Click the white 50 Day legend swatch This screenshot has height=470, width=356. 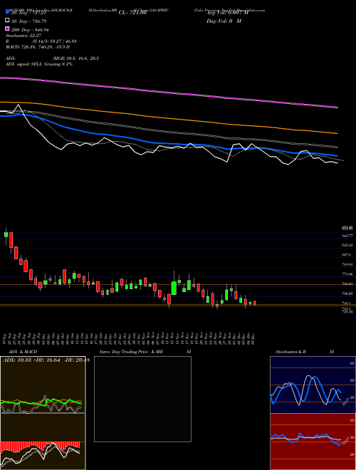[x=8, y=21]
